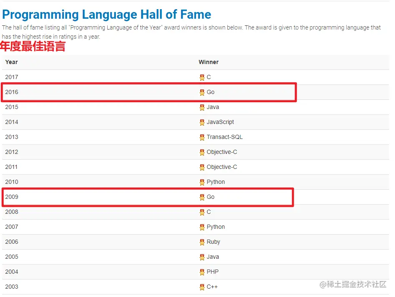Click the medal icon next to PHP
Image resolution: width=395 pixels, height=297 pixels.
pyautogui.click(x=202, y=272)
